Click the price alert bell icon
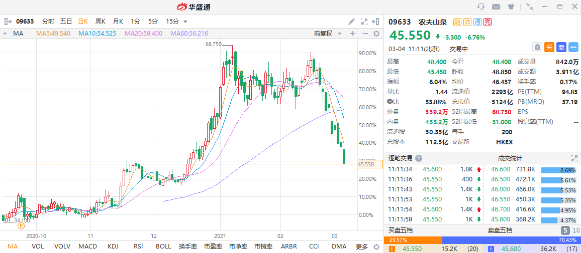Image resolution: width=581 pixels, height=253 pixels. [537, 47]
